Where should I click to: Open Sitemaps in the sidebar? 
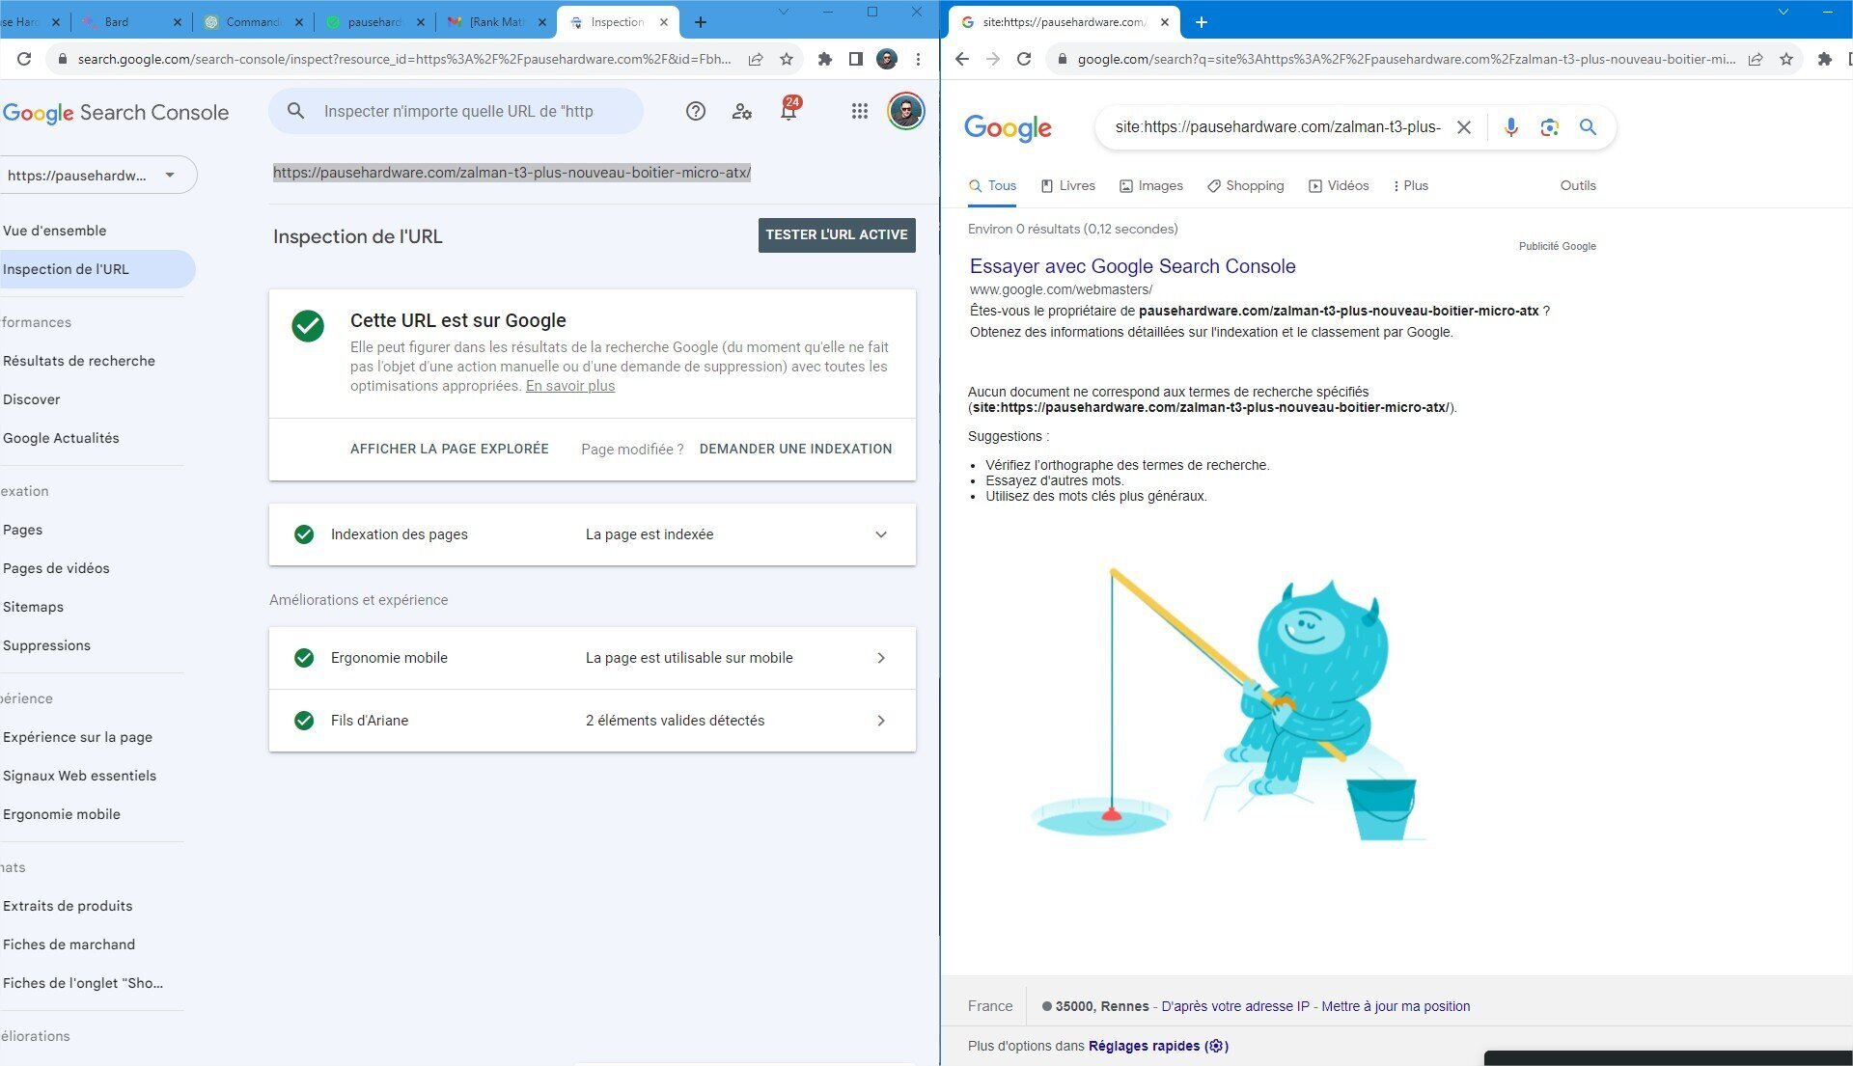pyautogui.click(x=34, y=607)
